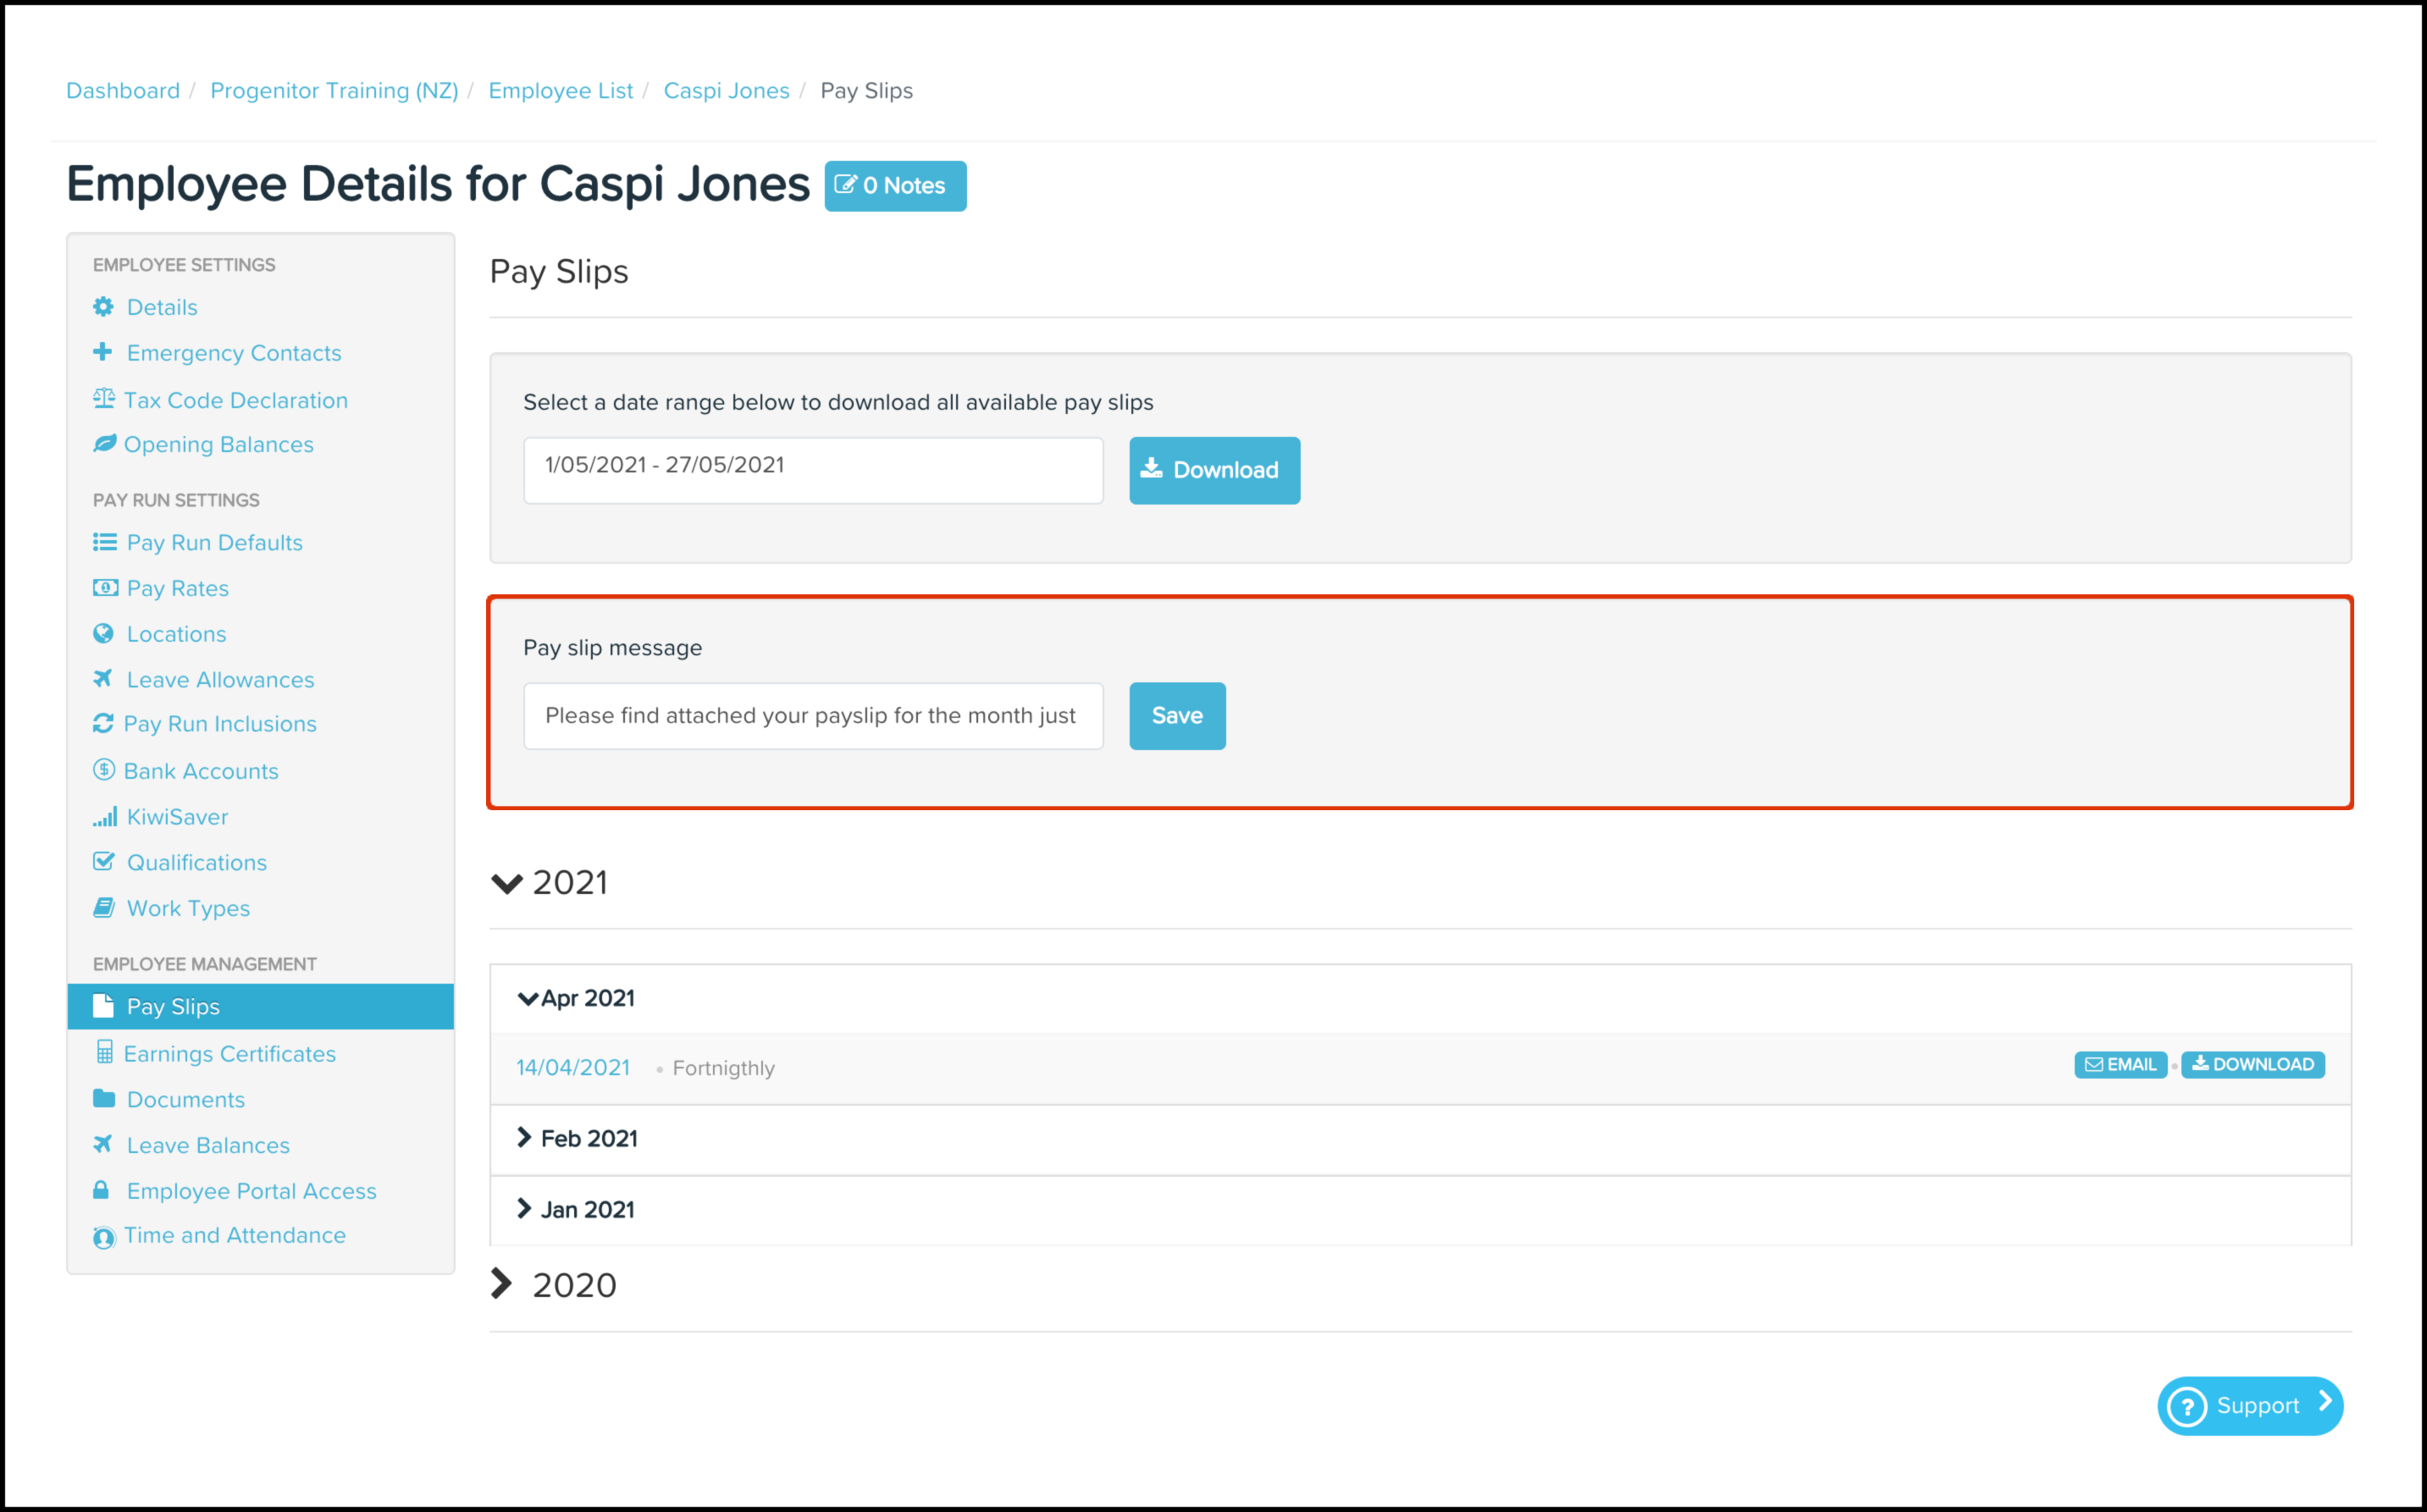Click the plus icon for Emergency Contacts
The height and width of the screenshot is (1512, 2427).
tap(102, 352)
